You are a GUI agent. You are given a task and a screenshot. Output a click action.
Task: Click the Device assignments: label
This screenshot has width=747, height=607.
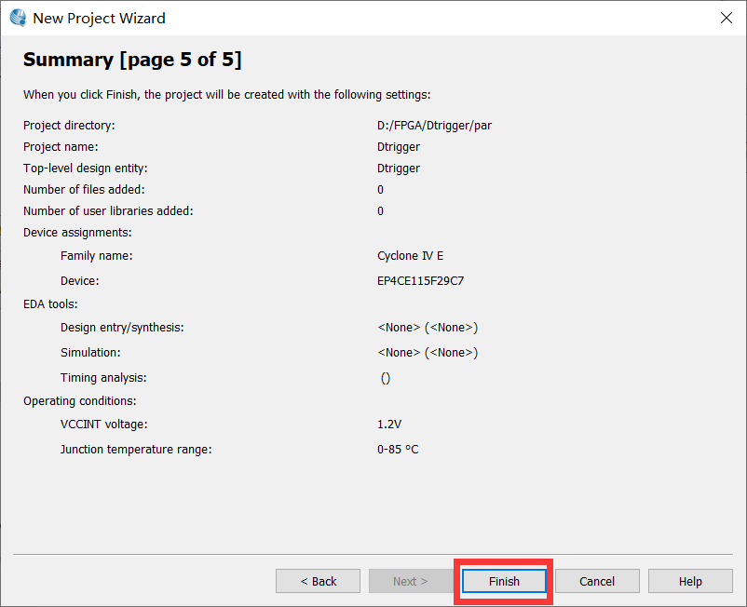tap(77, 233)
